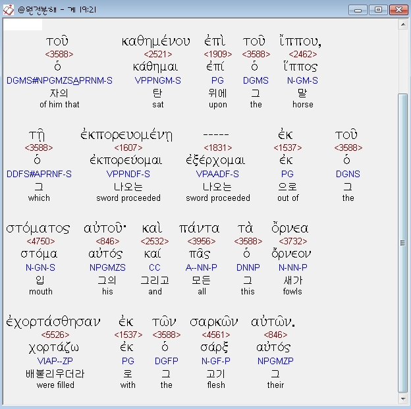Click the Greek word καθημένου

(155, 41)
